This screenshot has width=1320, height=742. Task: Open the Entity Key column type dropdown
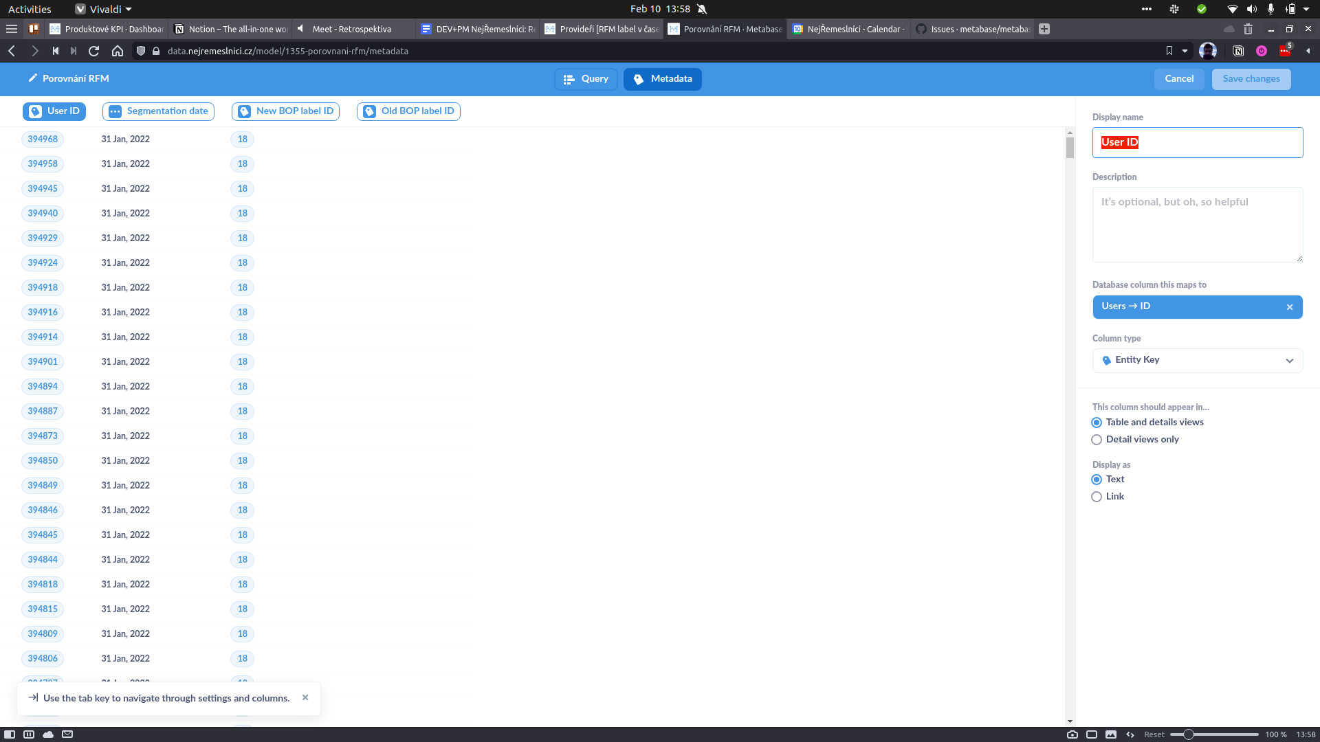[1196, 360]
